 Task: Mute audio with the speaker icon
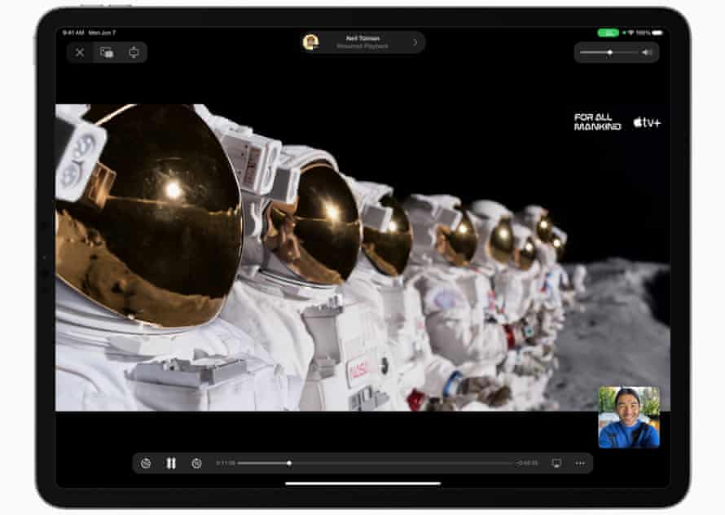[x=647, y=52]
